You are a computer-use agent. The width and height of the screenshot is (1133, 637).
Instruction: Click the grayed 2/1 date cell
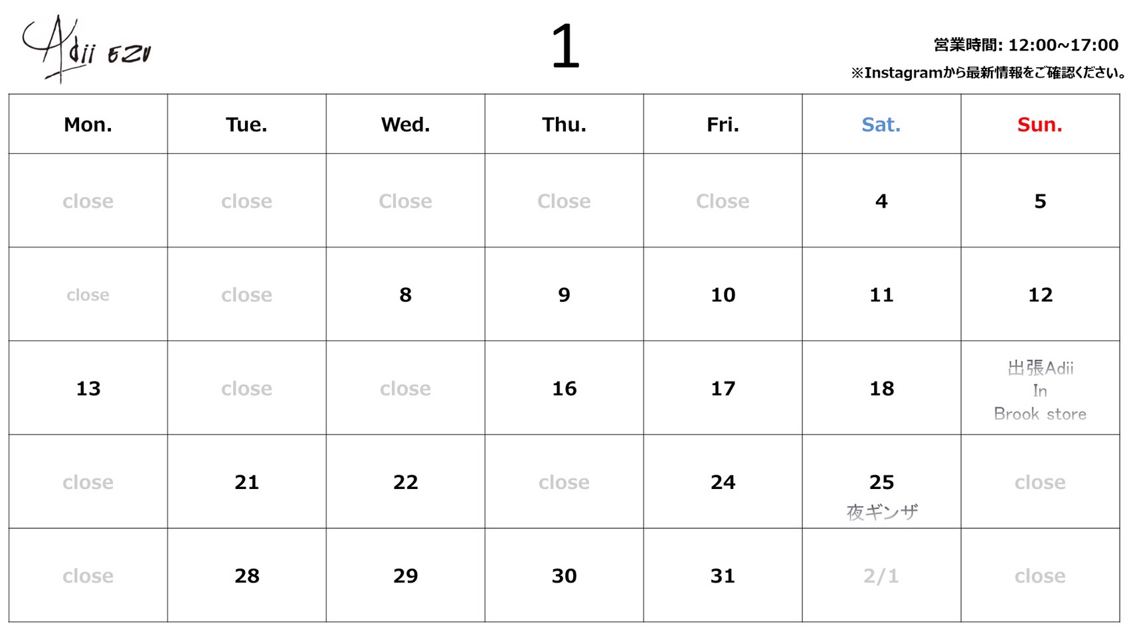coord(881,575)
